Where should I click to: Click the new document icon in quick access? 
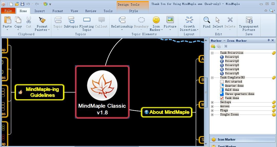[11, 4]
